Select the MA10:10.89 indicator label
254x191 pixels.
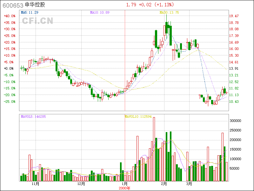tap(100, 12)
